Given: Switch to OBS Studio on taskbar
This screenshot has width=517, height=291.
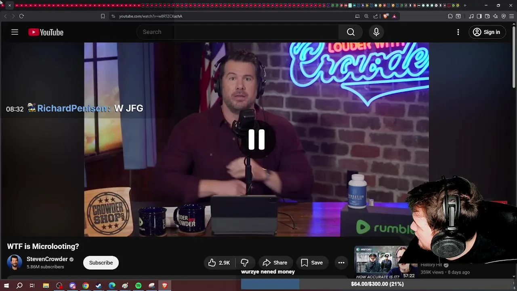Looking at the screenshot, I should click(59, 286).
